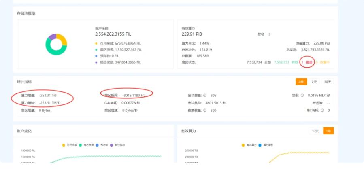Set 有效算力 chart range to 30天
Viewport: 364px width, 172px height.
point(315,131)
